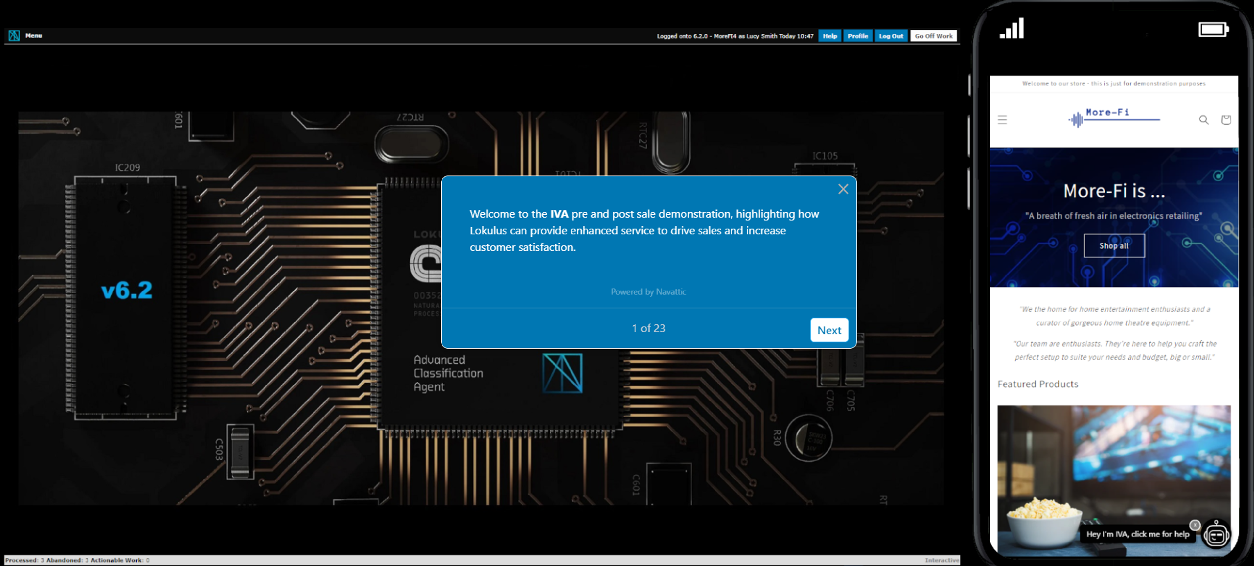Click the Help button
Screen dimensions: 1254x566
[829, 36]
